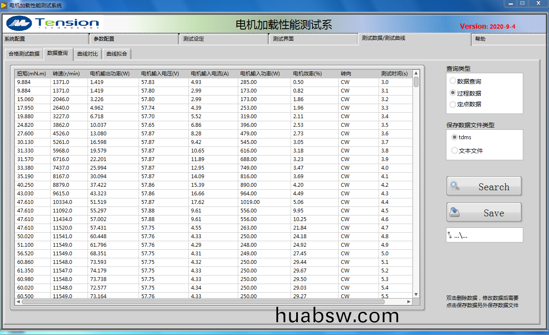Click the magnifier icon on Search button

[x=455, y=186]
